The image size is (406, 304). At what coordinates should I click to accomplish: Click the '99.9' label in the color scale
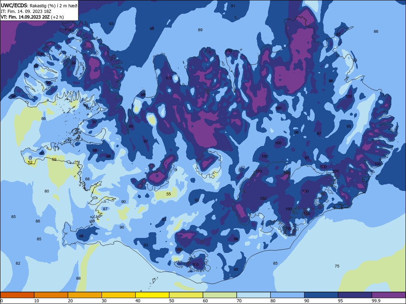coord(376,301)
